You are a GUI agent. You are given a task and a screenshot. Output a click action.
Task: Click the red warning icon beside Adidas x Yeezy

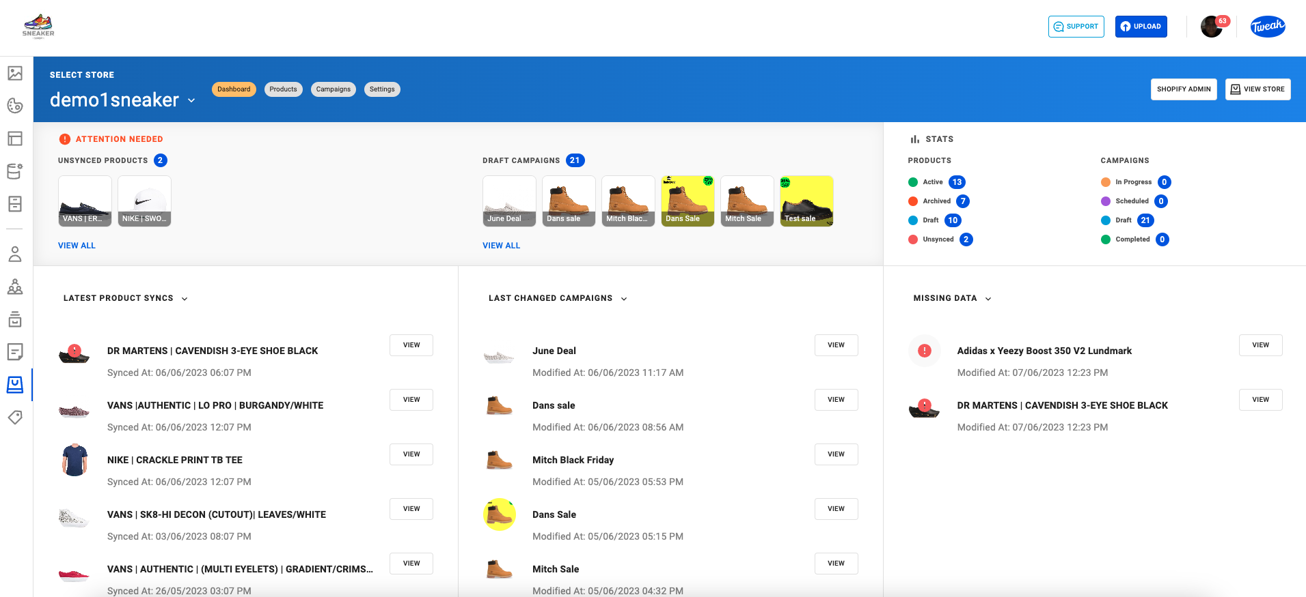925,351
